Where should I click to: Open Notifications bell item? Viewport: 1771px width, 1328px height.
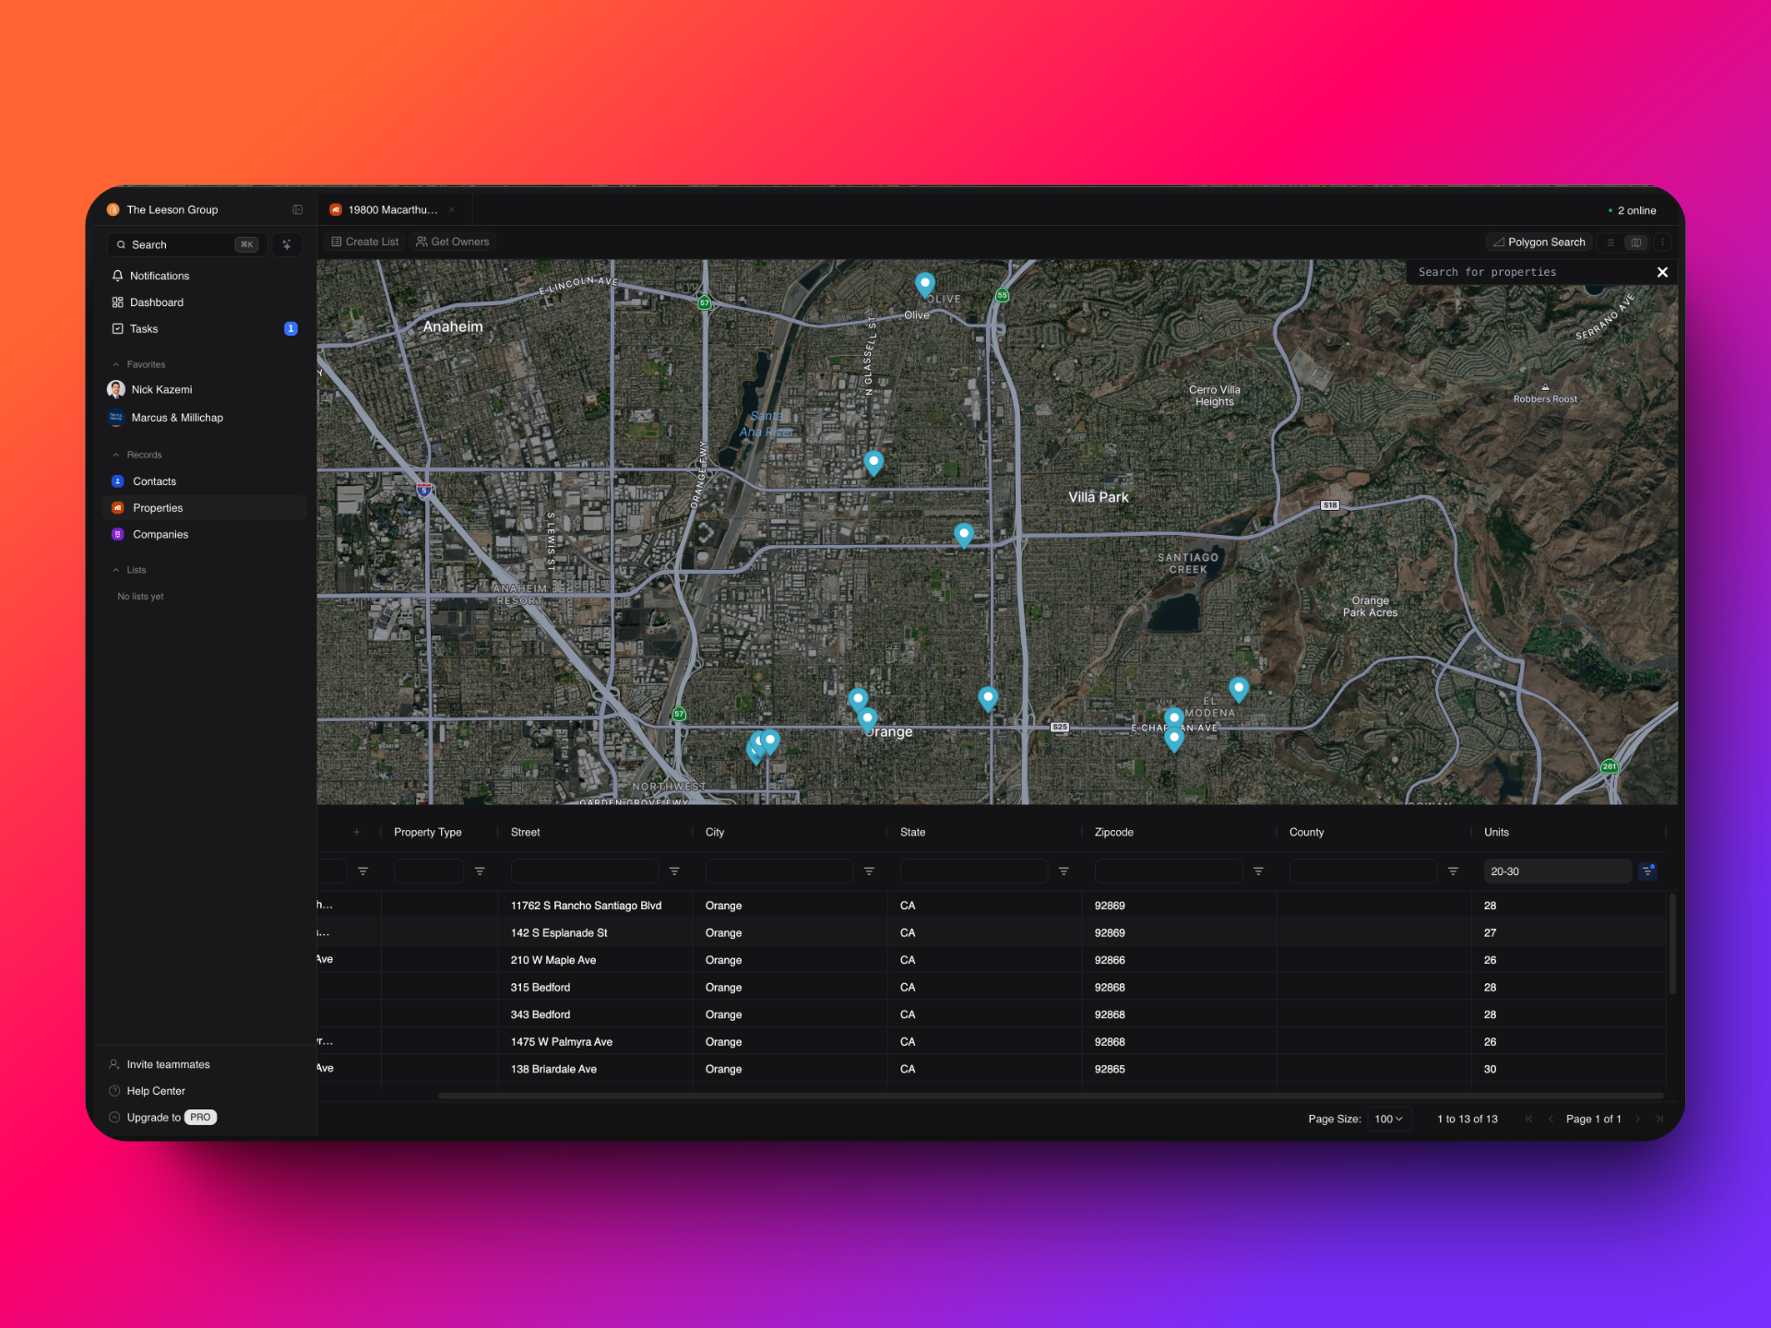(159, 276)
